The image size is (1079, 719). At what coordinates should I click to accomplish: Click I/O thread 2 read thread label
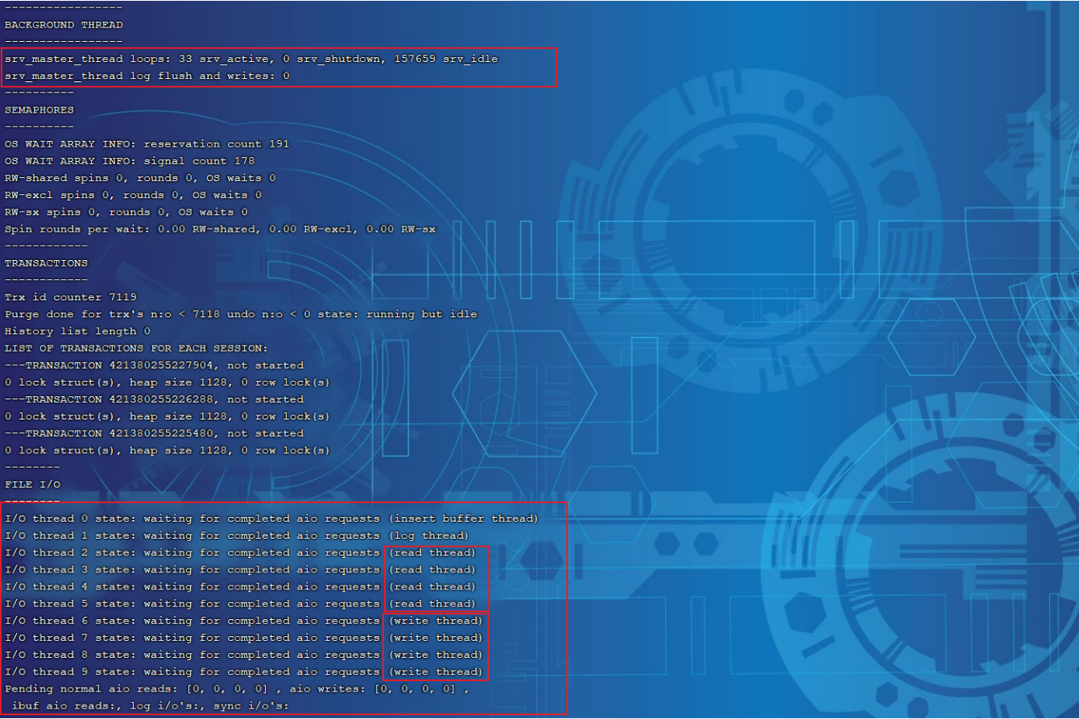pos(432,552)
